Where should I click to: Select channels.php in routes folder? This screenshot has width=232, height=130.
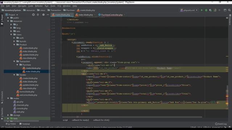tap(21, 105)
